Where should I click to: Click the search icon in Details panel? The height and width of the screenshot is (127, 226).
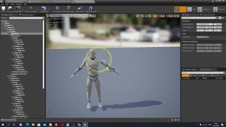coord(216,18)
